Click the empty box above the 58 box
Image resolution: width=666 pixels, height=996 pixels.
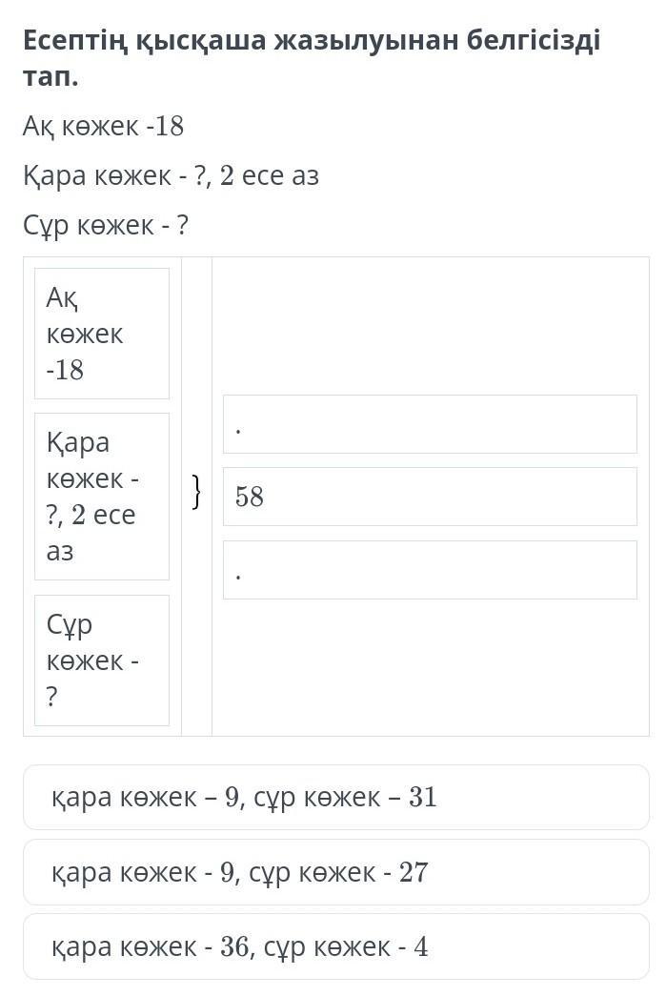click(430, 424)
